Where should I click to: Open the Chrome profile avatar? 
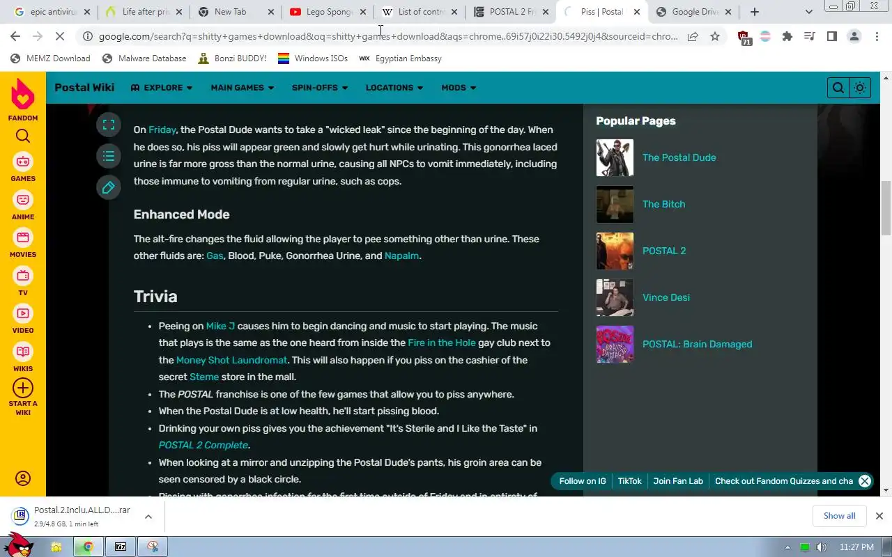click(x=854, y=36)
